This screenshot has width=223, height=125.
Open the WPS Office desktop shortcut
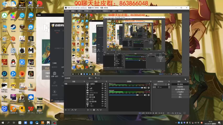(31, 110)
